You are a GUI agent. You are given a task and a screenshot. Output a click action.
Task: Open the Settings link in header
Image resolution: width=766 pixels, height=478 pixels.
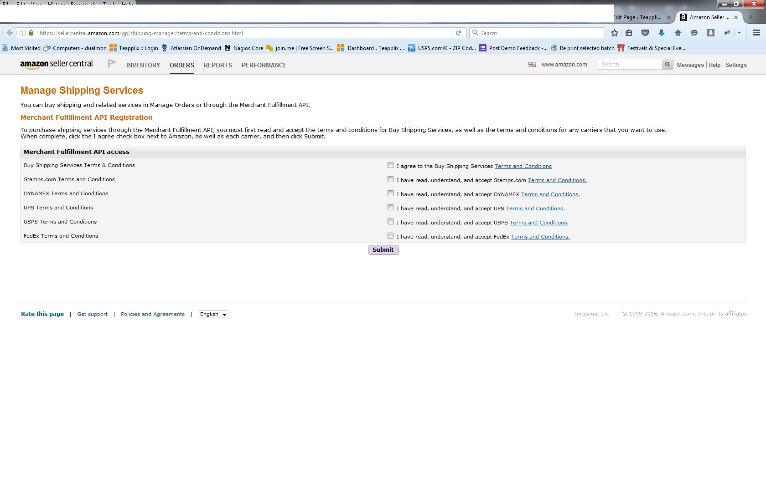tap(736, 65)
